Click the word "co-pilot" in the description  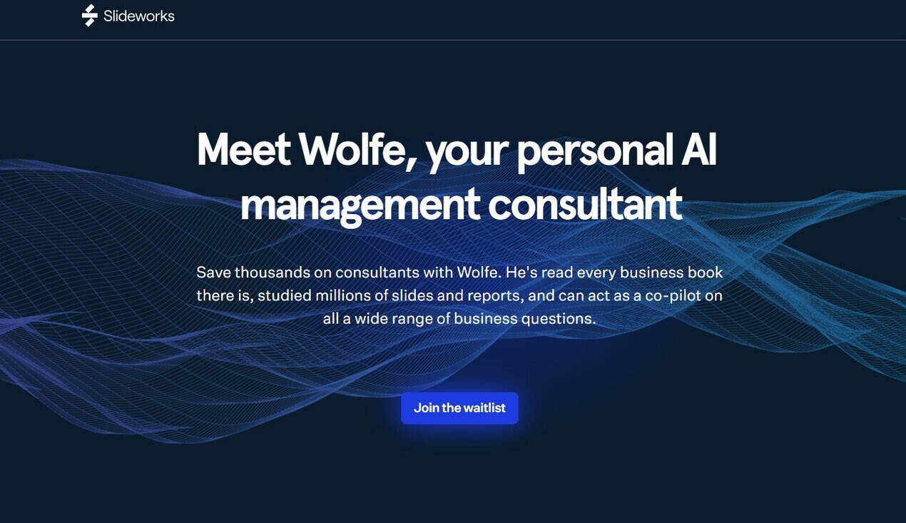coord(674,295)
